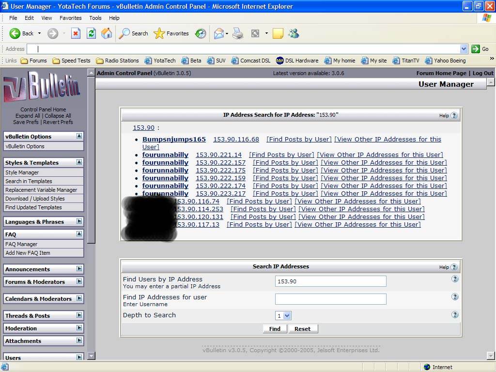Open the Favorites star toolbar button

171,33
